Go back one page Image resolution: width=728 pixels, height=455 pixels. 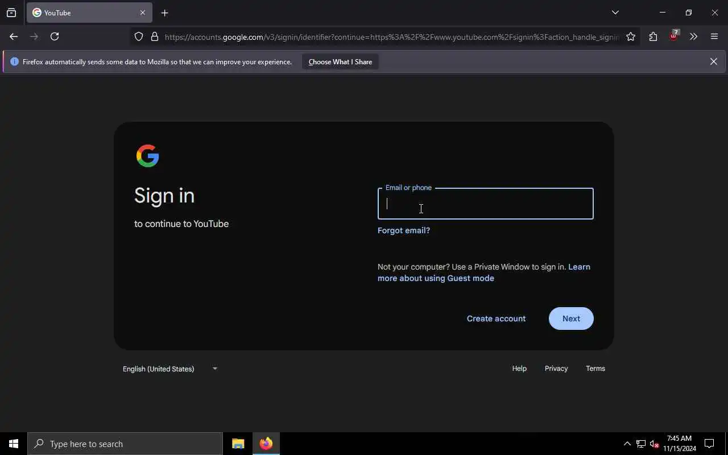pyautogui.click(x=14, y=36)
